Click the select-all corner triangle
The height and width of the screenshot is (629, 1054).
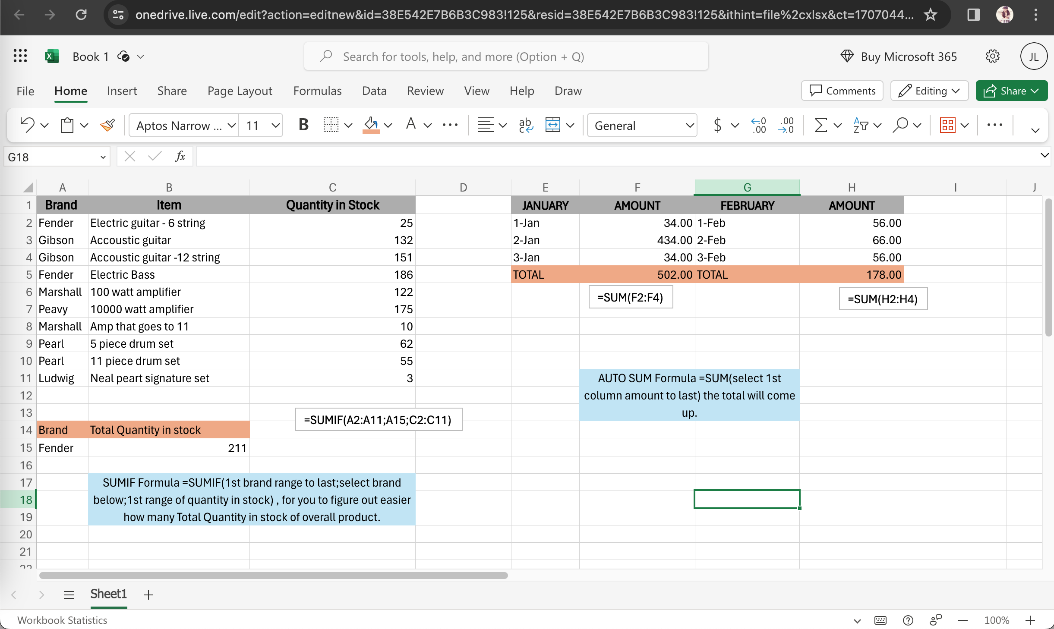(x=28, y=187)
